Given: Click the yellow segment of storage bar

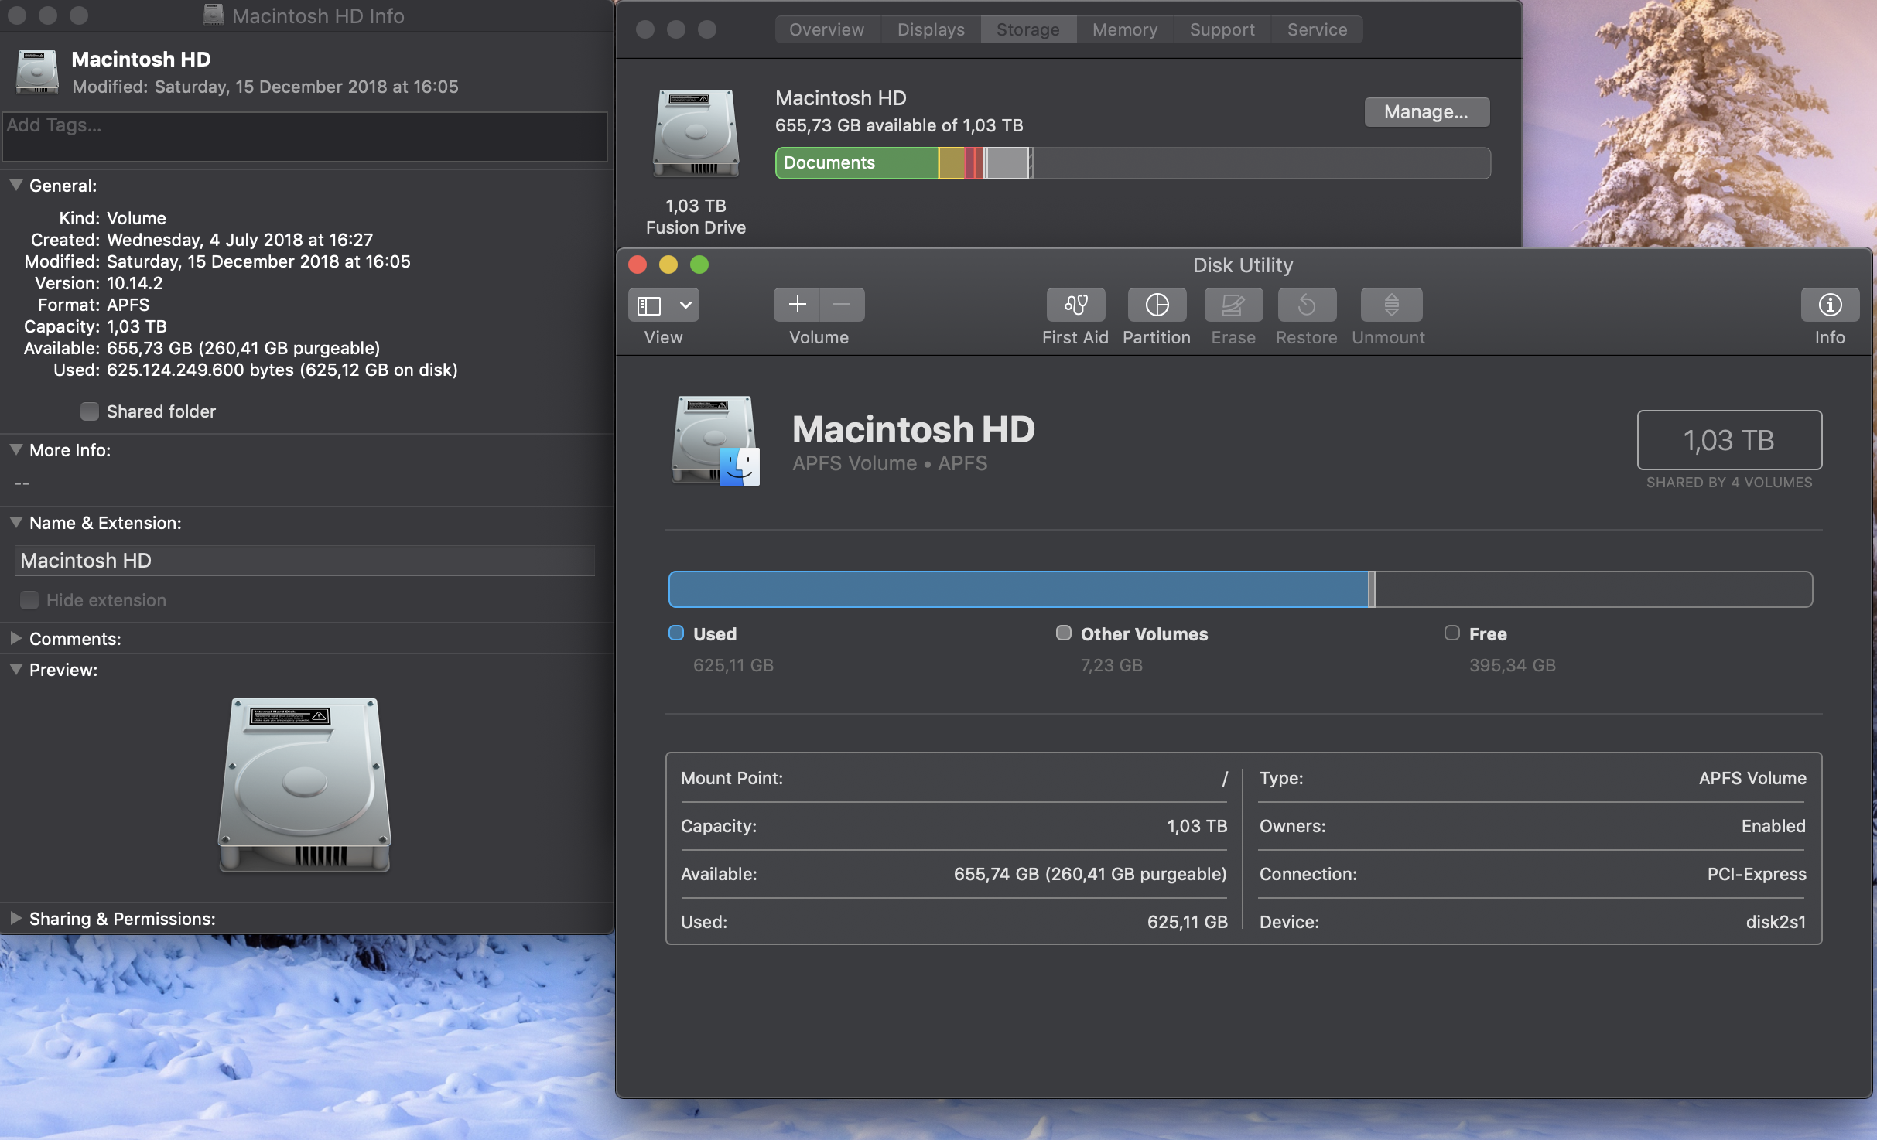Looking at the screenshot, I should [952, 163].
